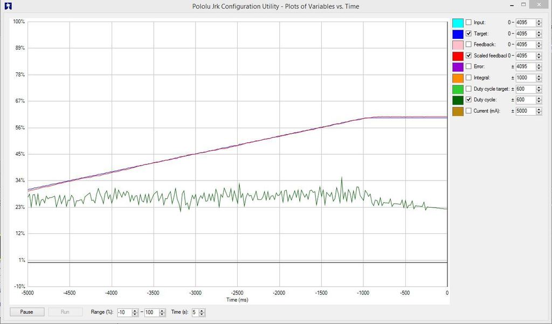The height and width of the screenshot is (324, 552).
Task: Click the Integral range field showing 1000
Action: tap(526, 78)
